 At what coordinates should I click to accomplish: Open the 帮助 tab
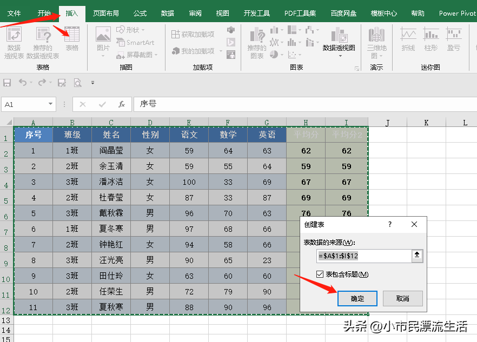[418, 14]
